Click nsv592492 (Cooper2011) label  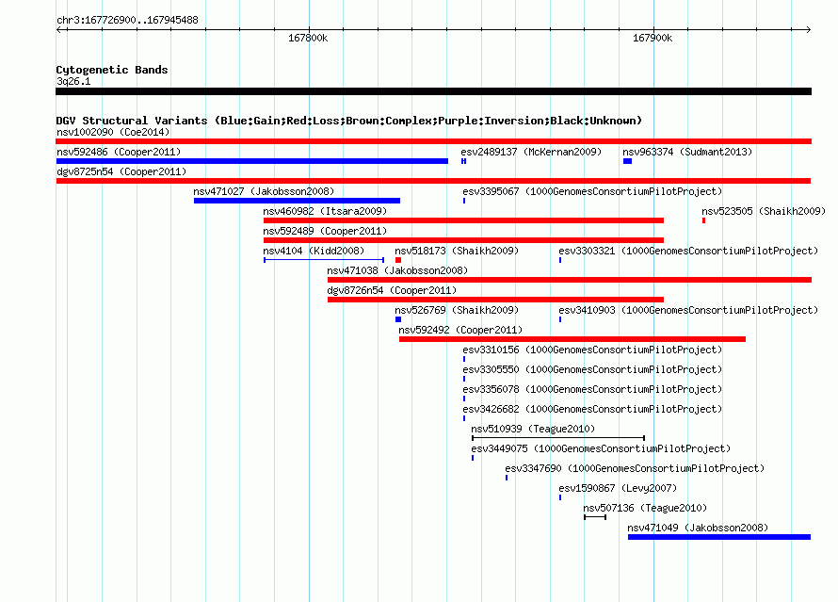coord(460,330)
